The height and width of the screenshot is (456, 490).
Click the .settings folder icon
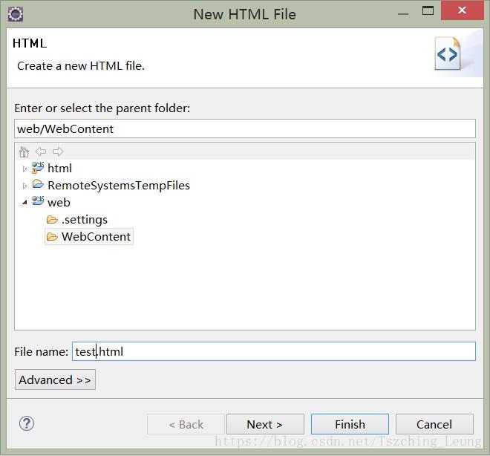tap(52, 220)
